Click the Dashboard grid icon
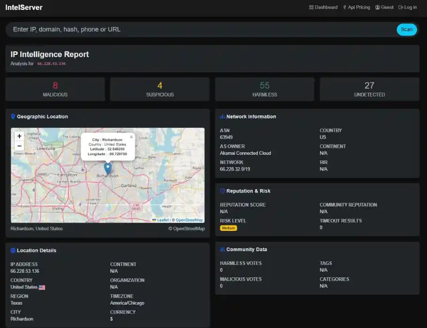Viewport: 427px width, 328px height. tap(311, 7)
